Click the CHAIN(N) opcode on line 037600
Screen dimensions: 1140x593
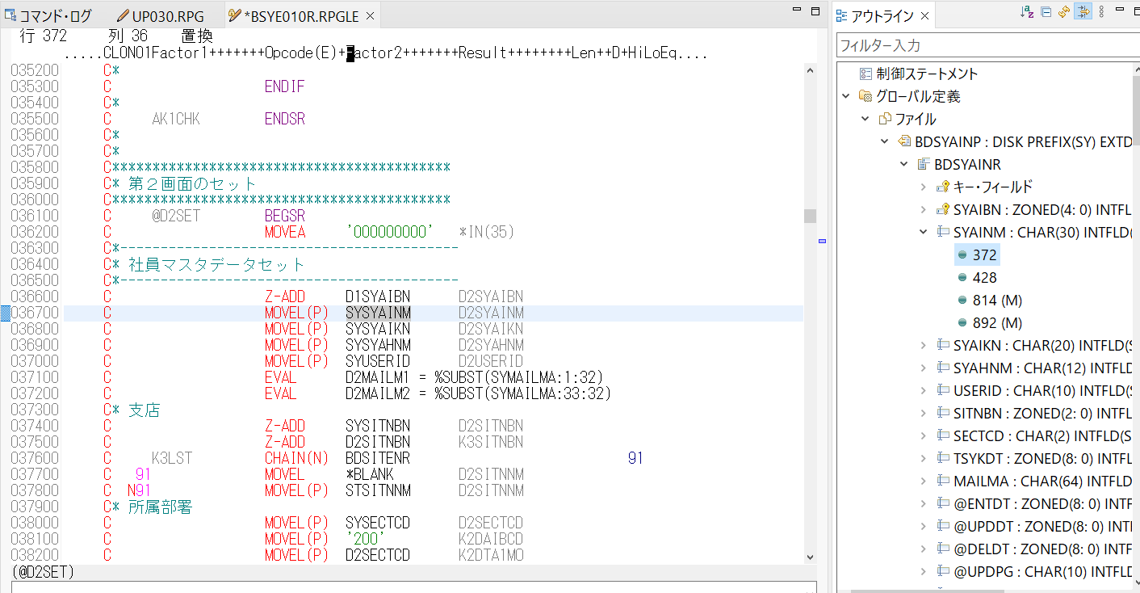[296, 458]
